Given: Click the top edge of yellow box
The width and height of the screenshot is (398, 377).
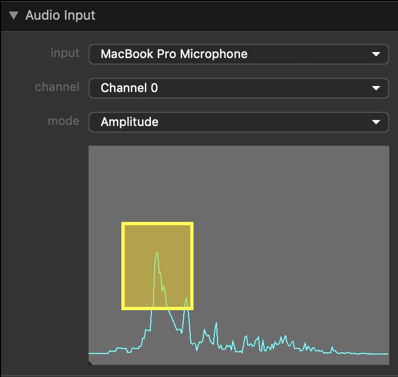Looking at the screenshot, I should coord(157,224).
